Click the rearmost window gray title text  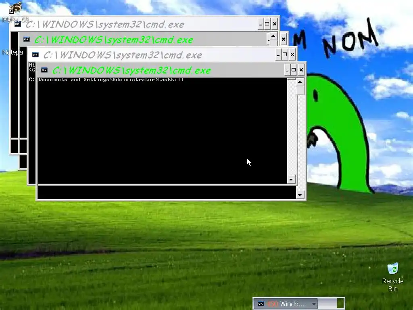tap(105, 25)
